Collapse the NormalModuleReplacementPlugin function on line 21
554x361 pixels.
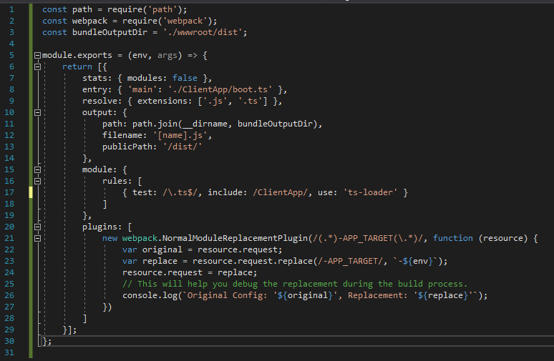(37, 238)
